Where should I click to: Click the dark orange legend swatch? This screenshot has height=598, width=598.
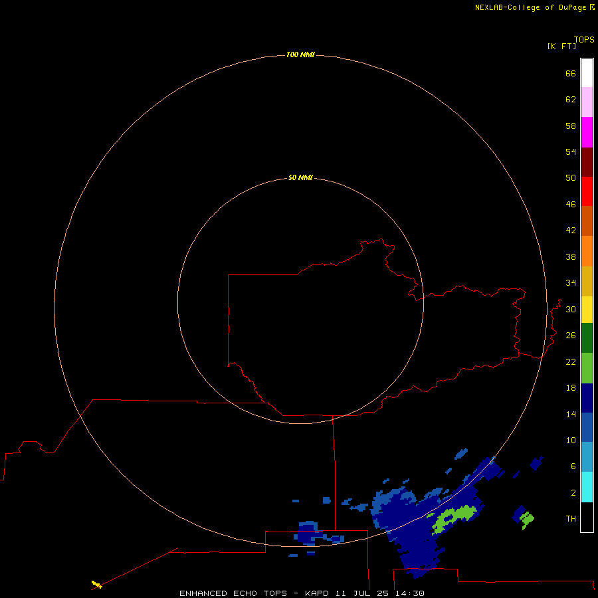tap(587, 221)
